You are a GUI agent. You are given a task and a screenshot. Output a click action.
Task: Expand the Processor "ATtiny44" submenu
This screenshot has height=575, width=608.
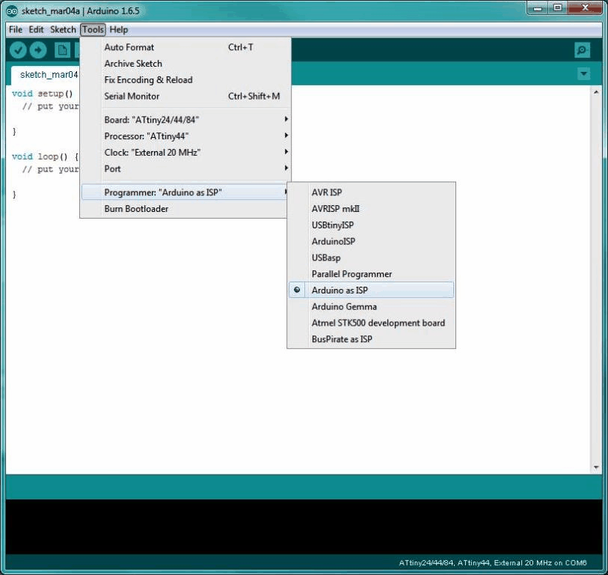tap(185, 136)
